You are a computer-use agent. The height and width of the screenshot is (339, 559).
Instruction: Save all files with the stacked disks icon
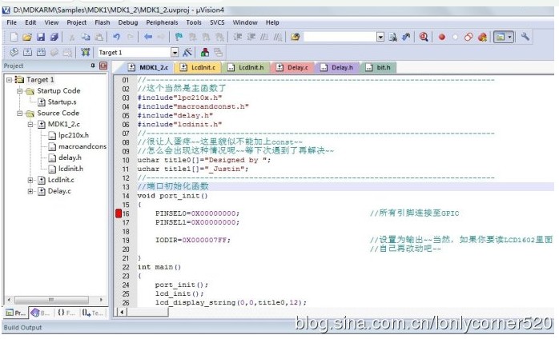point(54,37)
